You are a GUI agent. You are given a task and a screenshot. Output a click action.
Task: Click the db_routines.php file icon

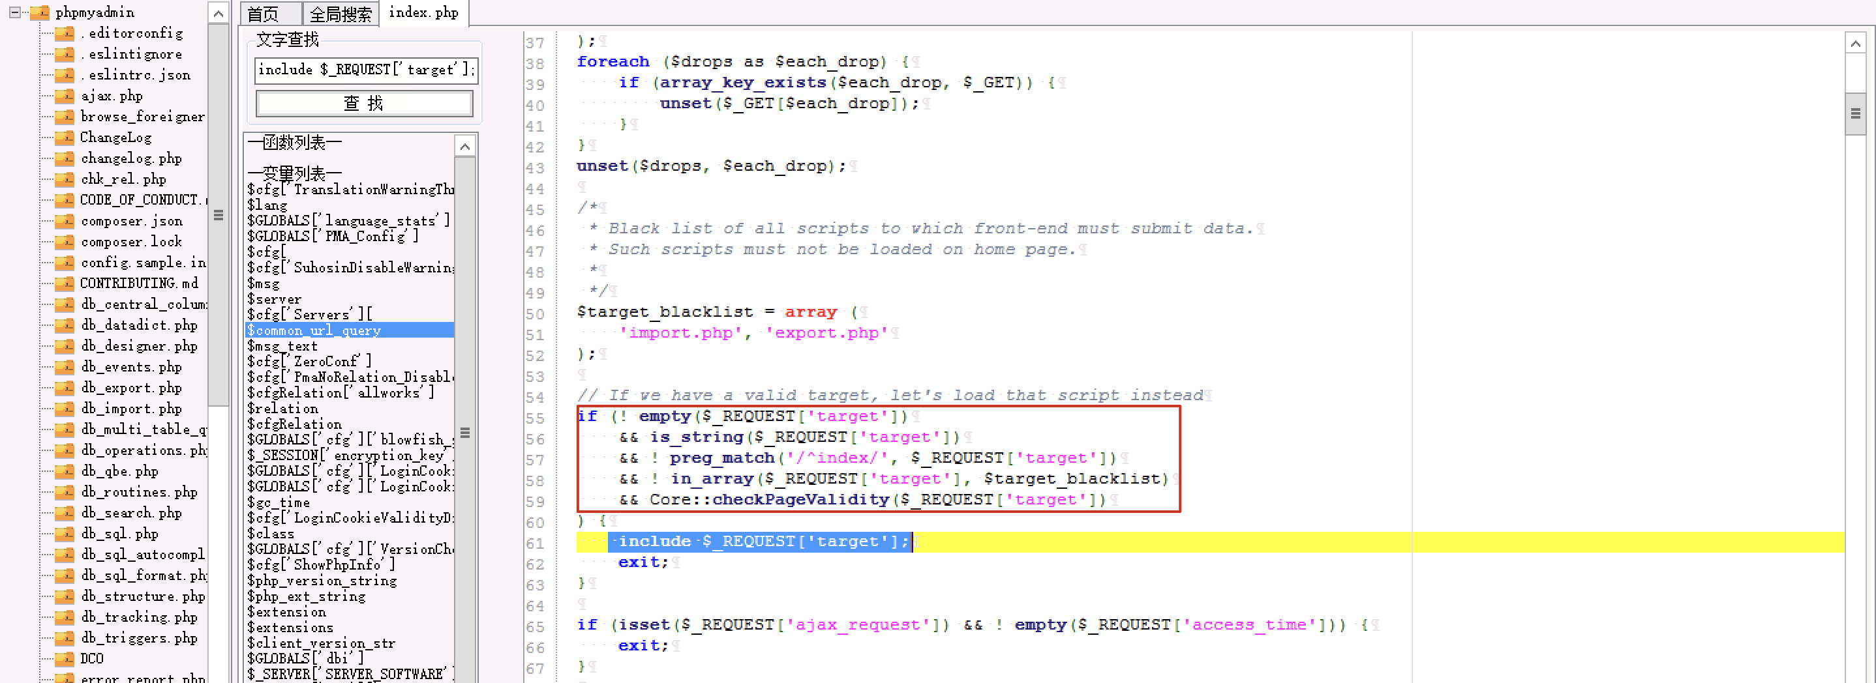coord(65,491)
